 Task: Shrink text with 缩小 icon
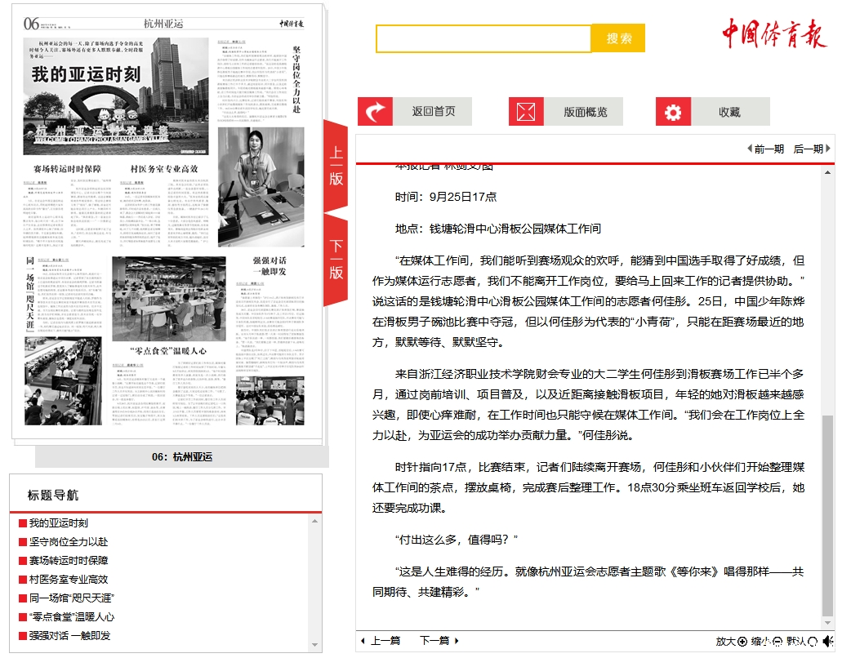coord(777,642)
